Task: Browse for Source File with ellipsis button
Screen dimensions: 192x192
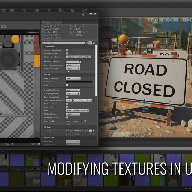Action: click(x=91, y=131)
